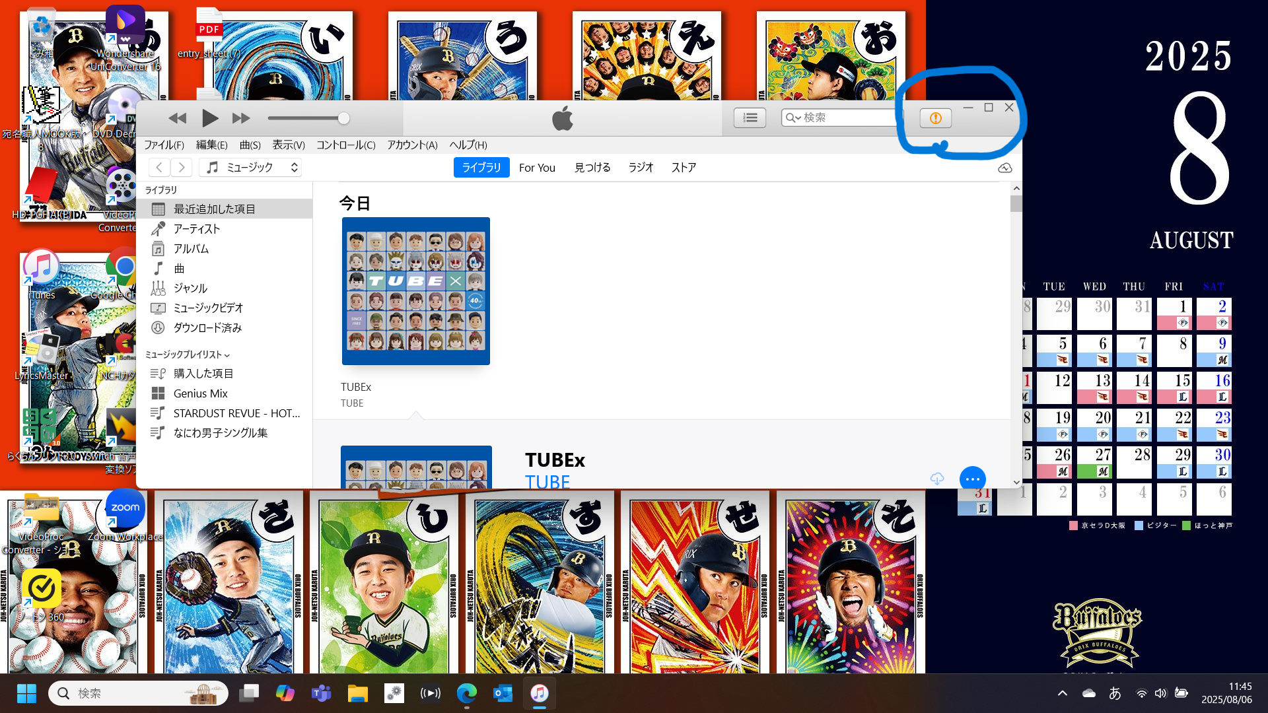The height and width of the screenshot is (713, 1268).
Task: Click the Play button
Action: pyautogui.click(x=209, y=118)
